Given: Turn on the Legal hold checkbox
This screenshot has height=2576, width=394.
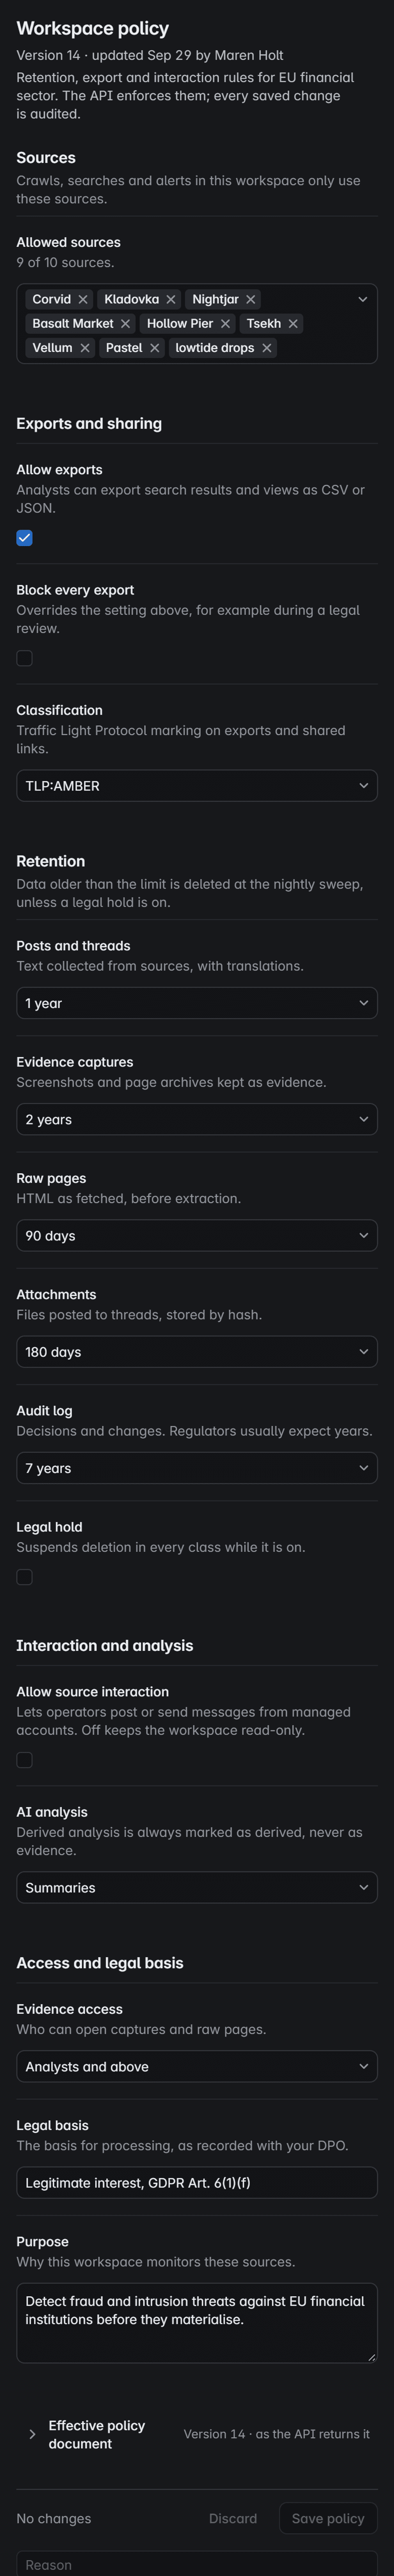Looking at the screenshot, I should (25, 1577).
